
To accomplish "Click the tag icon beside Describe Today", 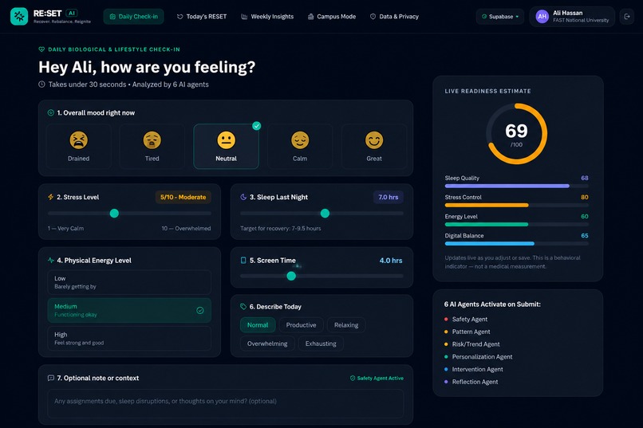I will [x=243, y=306].
